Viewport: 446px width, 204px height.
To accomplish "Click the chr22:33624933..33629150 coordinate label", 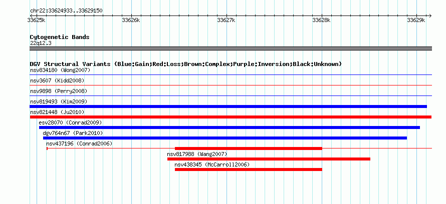I will (66, 11).
